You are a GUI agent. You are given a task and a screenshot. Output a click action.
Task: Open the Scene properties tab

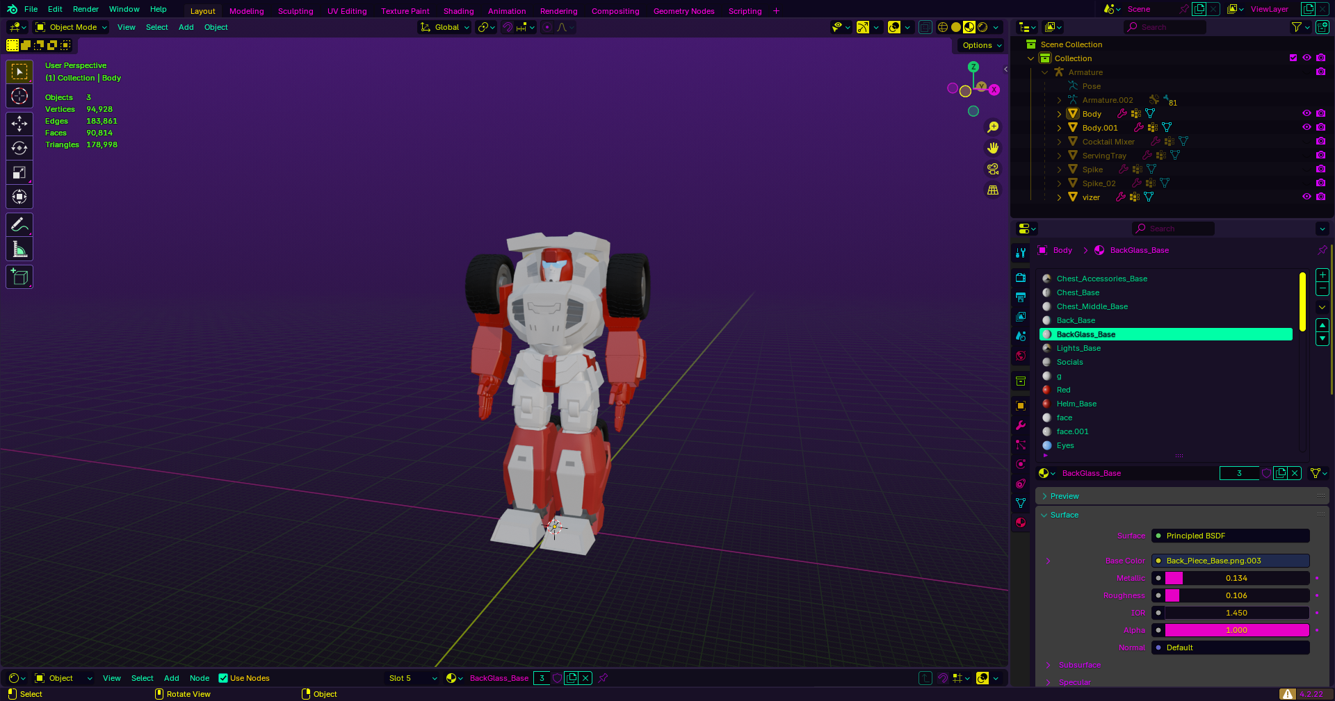click(x=1021, y=336)
